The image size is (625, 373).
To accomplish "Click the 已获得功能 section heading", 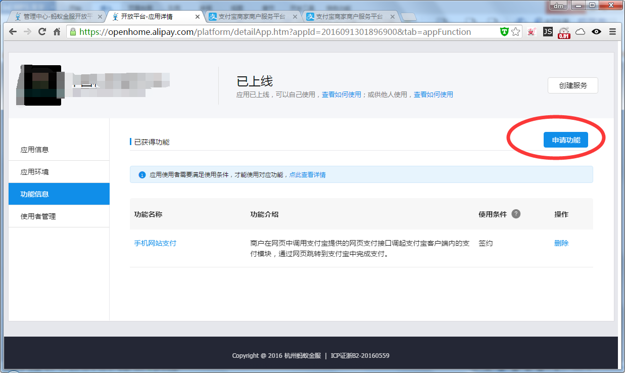I will point(152,142).
